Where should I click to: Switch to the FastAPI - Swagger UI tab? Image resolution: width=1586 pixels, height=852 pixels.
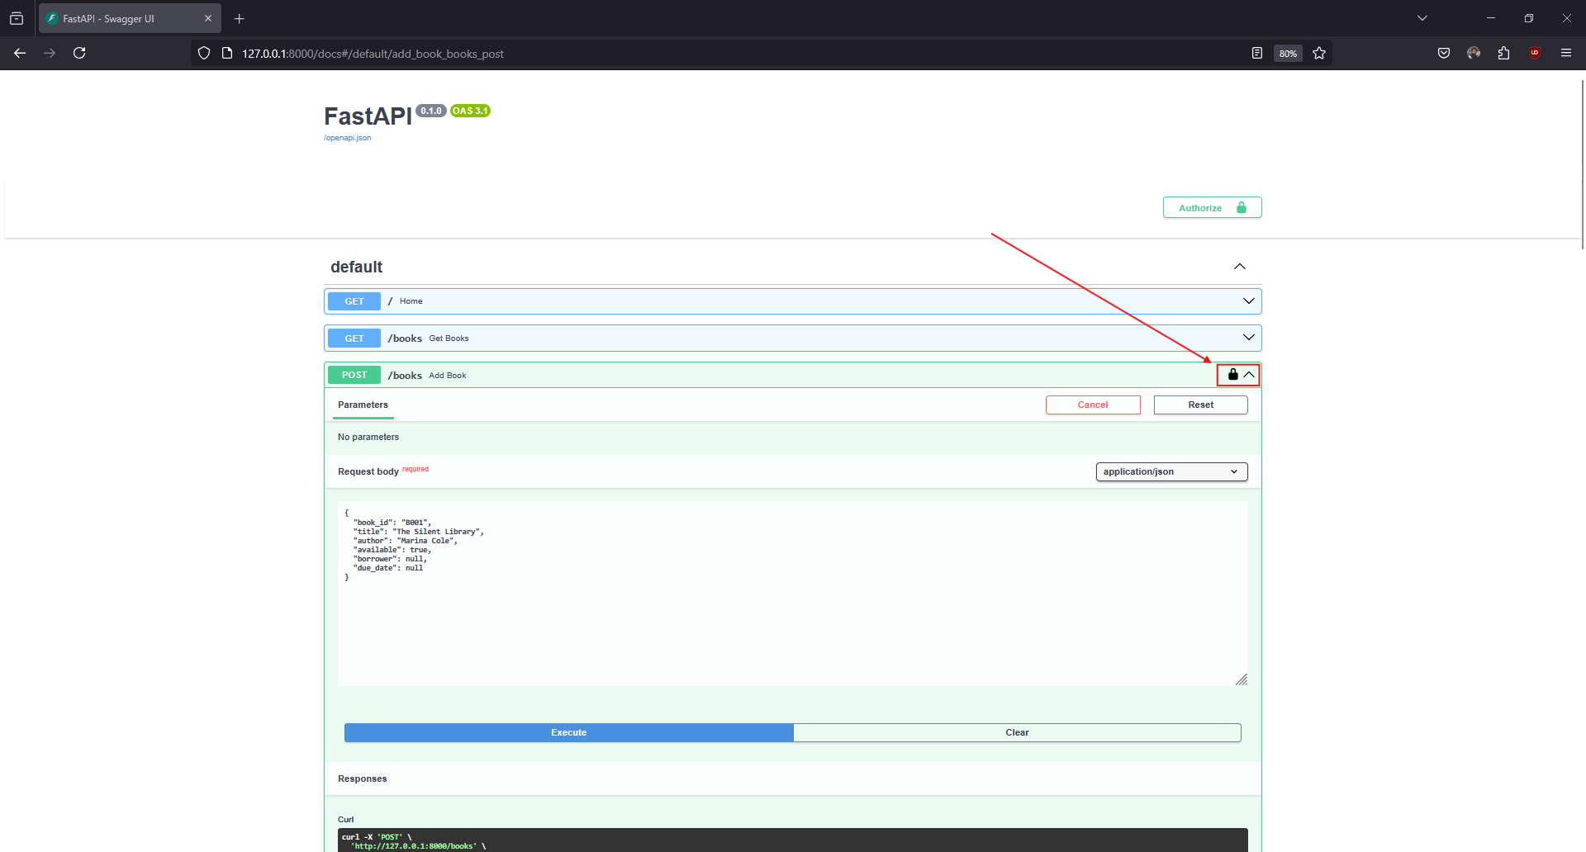(116, 17)
